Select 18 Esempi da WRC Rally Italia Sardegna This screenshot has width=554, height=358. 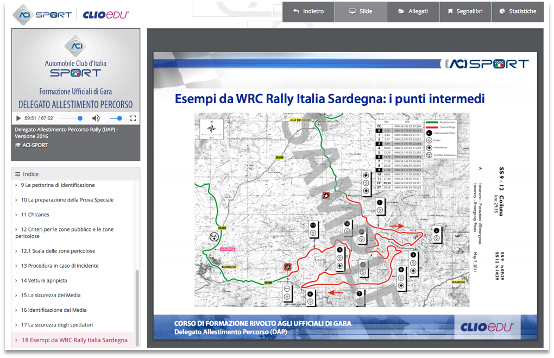pos(73,340)
